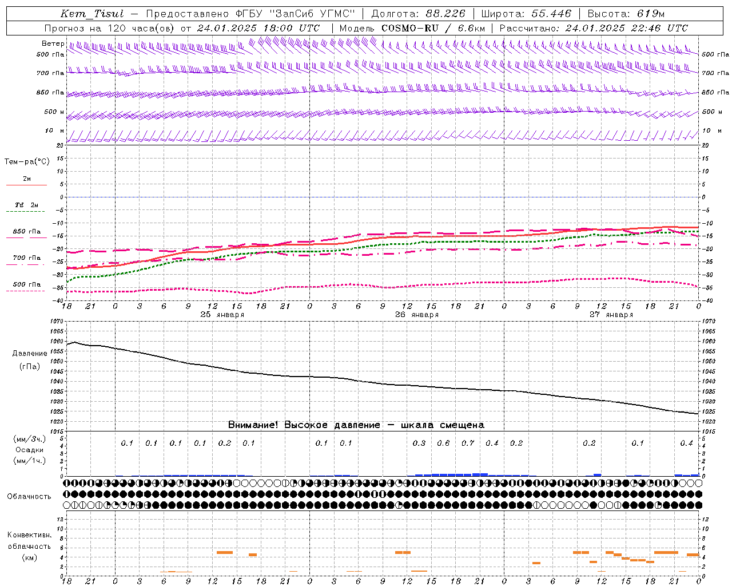Click the Облачность cloudiness label
This screenshot has height=586, width=732.
29,497
